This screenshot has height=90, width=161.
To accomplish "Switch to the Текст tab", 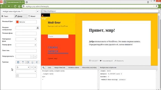I will coord(7,16).
